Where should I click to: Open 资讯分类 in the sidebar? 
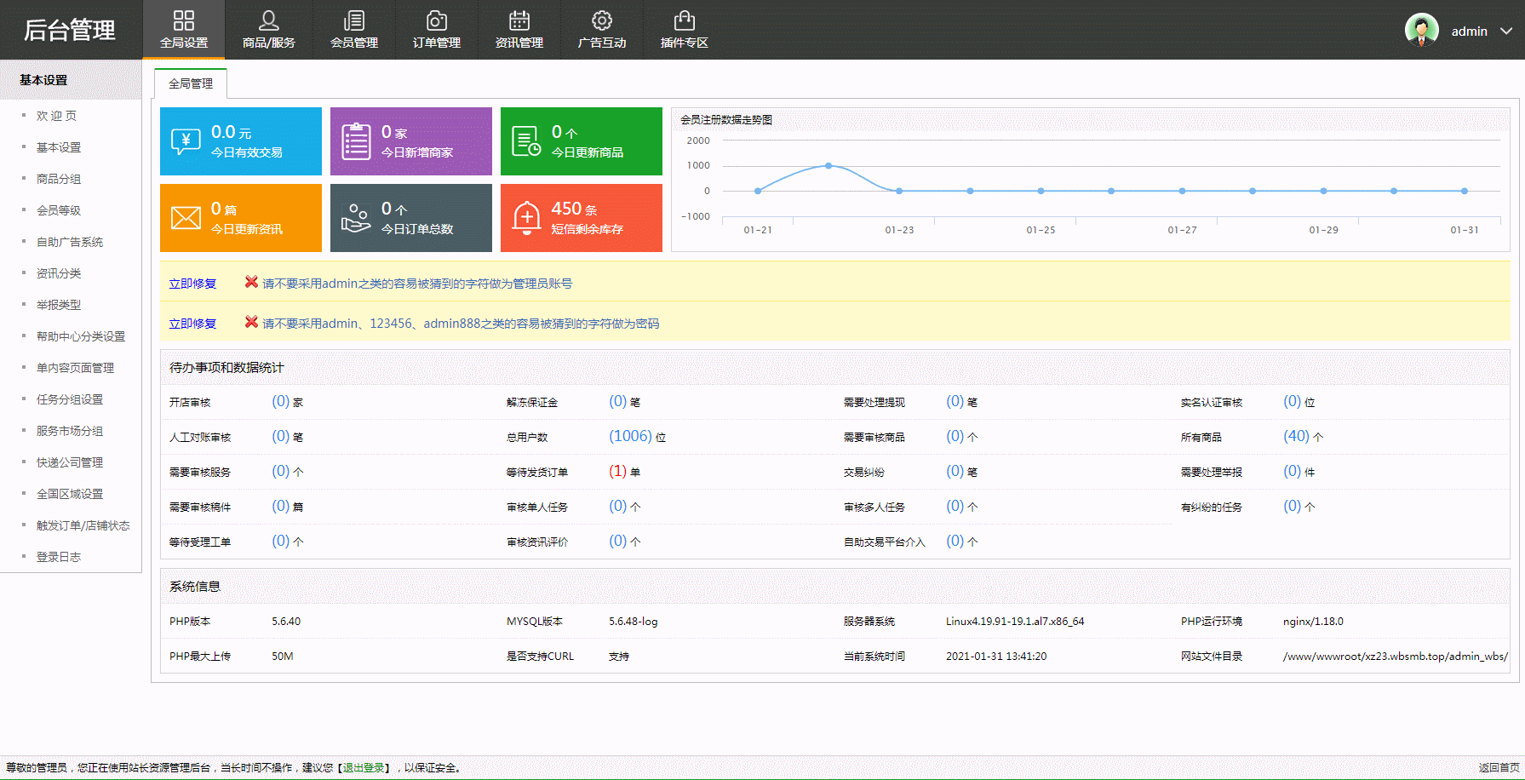tap(59, 273)
